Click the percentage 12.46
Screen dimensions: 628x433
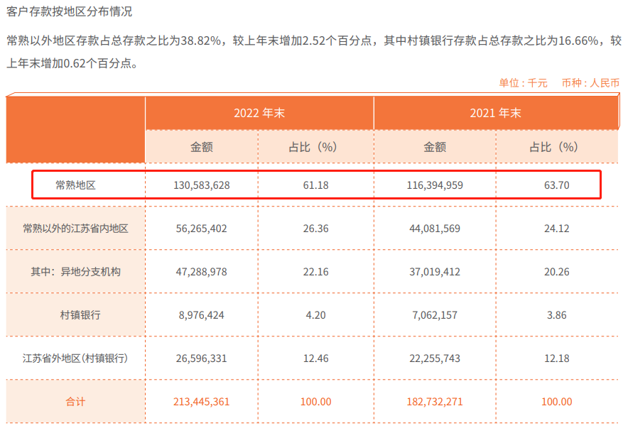(x=315, y=358)
